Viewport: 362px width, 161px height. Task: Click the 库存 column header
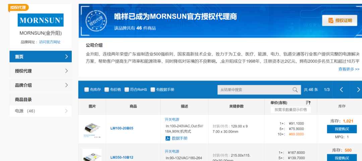[x=342, y=106]
